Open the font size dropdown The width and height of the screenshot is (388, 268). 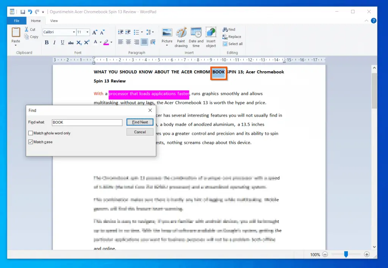click(88, 32)
